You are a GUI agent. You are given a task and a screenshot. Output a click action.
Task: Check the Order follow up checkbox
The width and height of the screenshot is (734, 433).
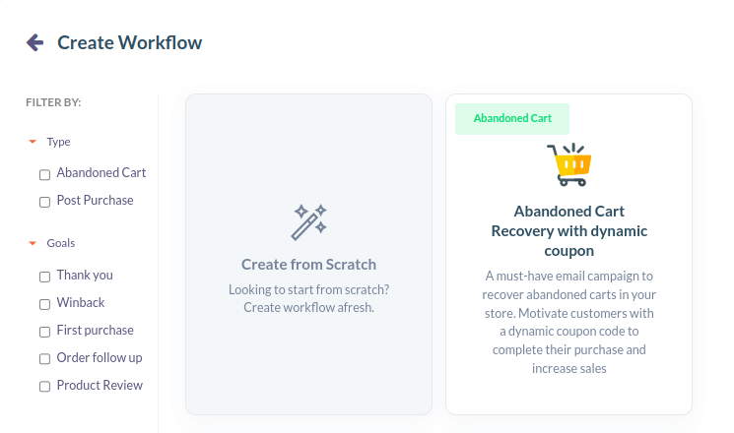44,358
